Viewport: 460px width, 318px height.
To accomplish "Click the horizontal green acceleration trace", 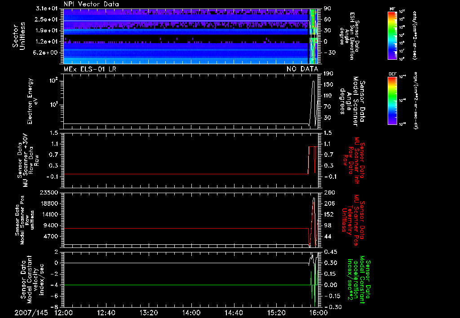I will click(x=187, y=285).
